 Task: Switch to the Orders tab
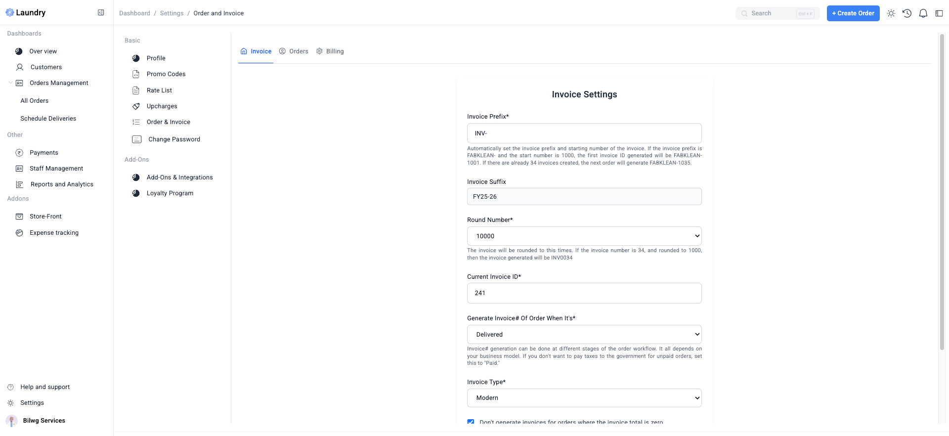(x=294, y=51)
